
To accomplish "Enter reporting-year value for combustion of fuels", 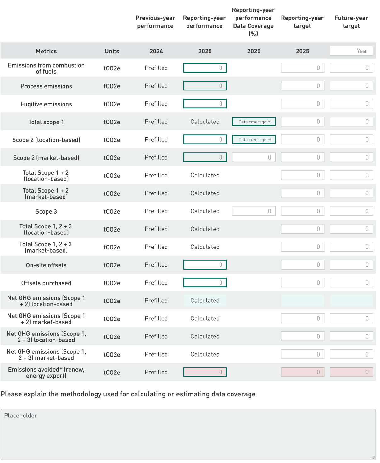I will pyautogui.click(x=205, y=68).
